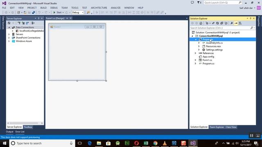The width and height of the screenshot is (262, 147).
Task: Expand the localhost(collegedatabase) connection
Action: coord(13,31)
